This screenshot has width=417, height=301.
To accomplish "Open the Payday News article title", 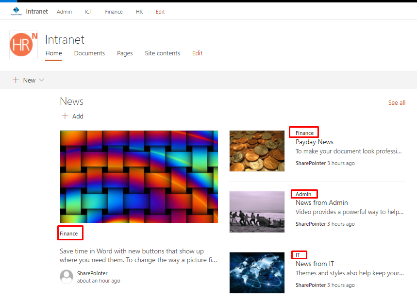I will point(315,142).
